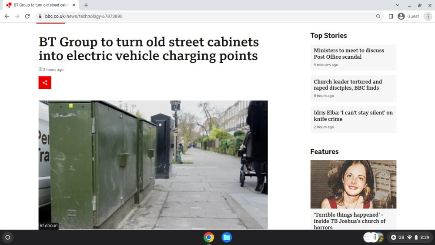Click the GB keyboard layout indicator
This screenshot has height=245, width=435.
pyautogui.click(x=401, y=237)
